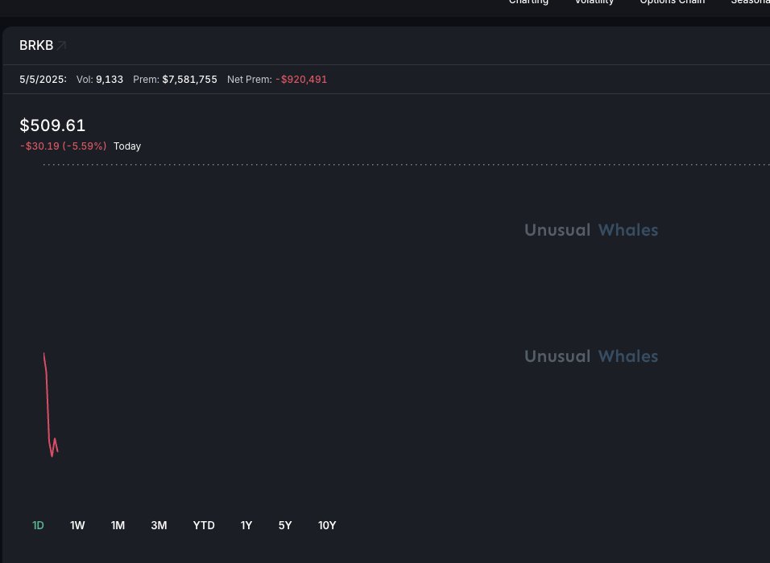The height and width of the screenshot is (563, 770).
Task: Open the Charting menu tab
Action: click(528, 2)
